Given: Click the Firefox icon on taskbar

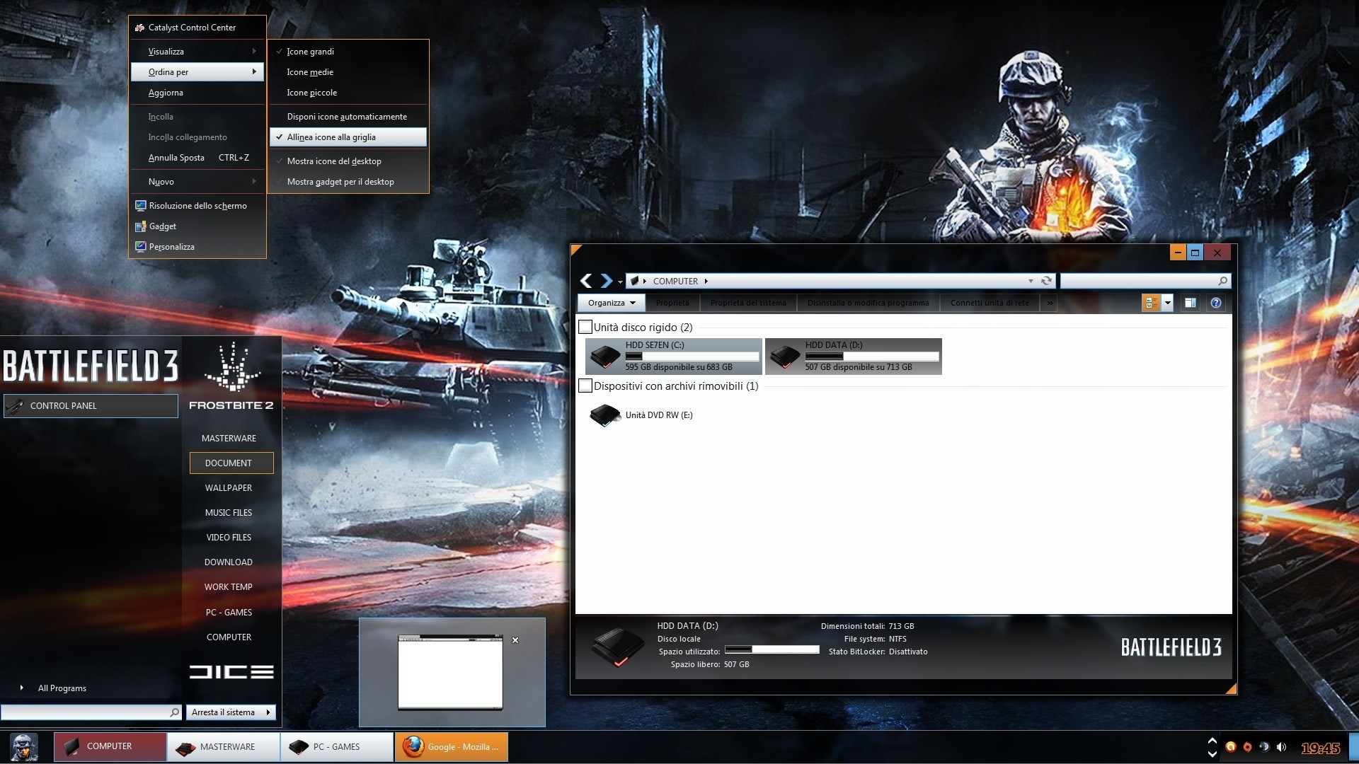Looking at the screenshot, I should click(x=413, y=746).
